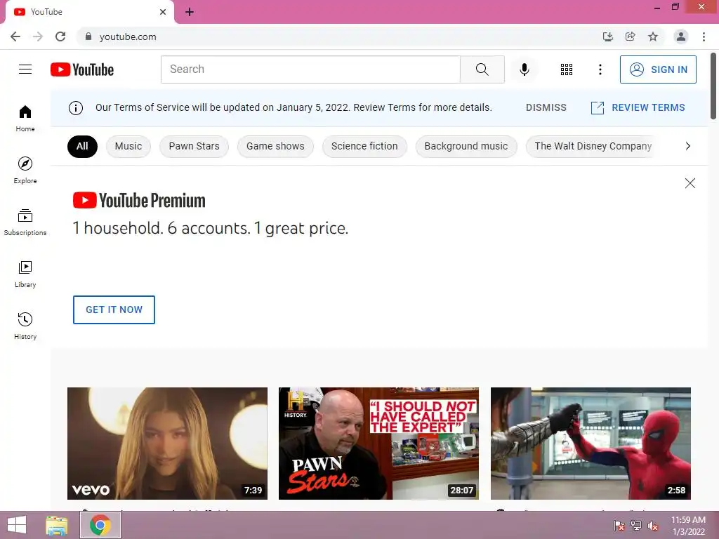Viewport: 719px width, 539px height.
Task: Click into the YouTube Search field
Action: click(x=310, y=69)
